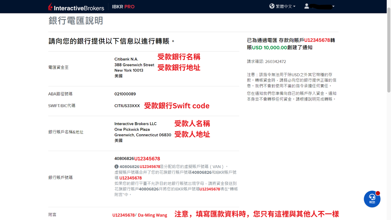Click the user profile avatar icon
391x220 pixels.
coord(306,6)
